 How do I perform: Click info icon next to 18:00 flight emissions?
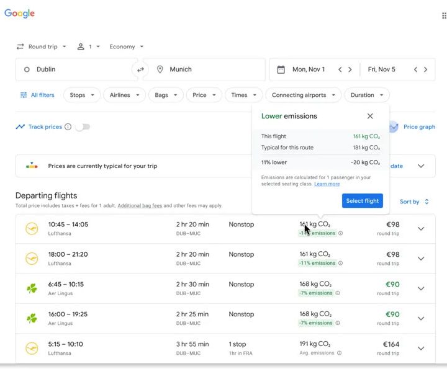tap(340, 263)
